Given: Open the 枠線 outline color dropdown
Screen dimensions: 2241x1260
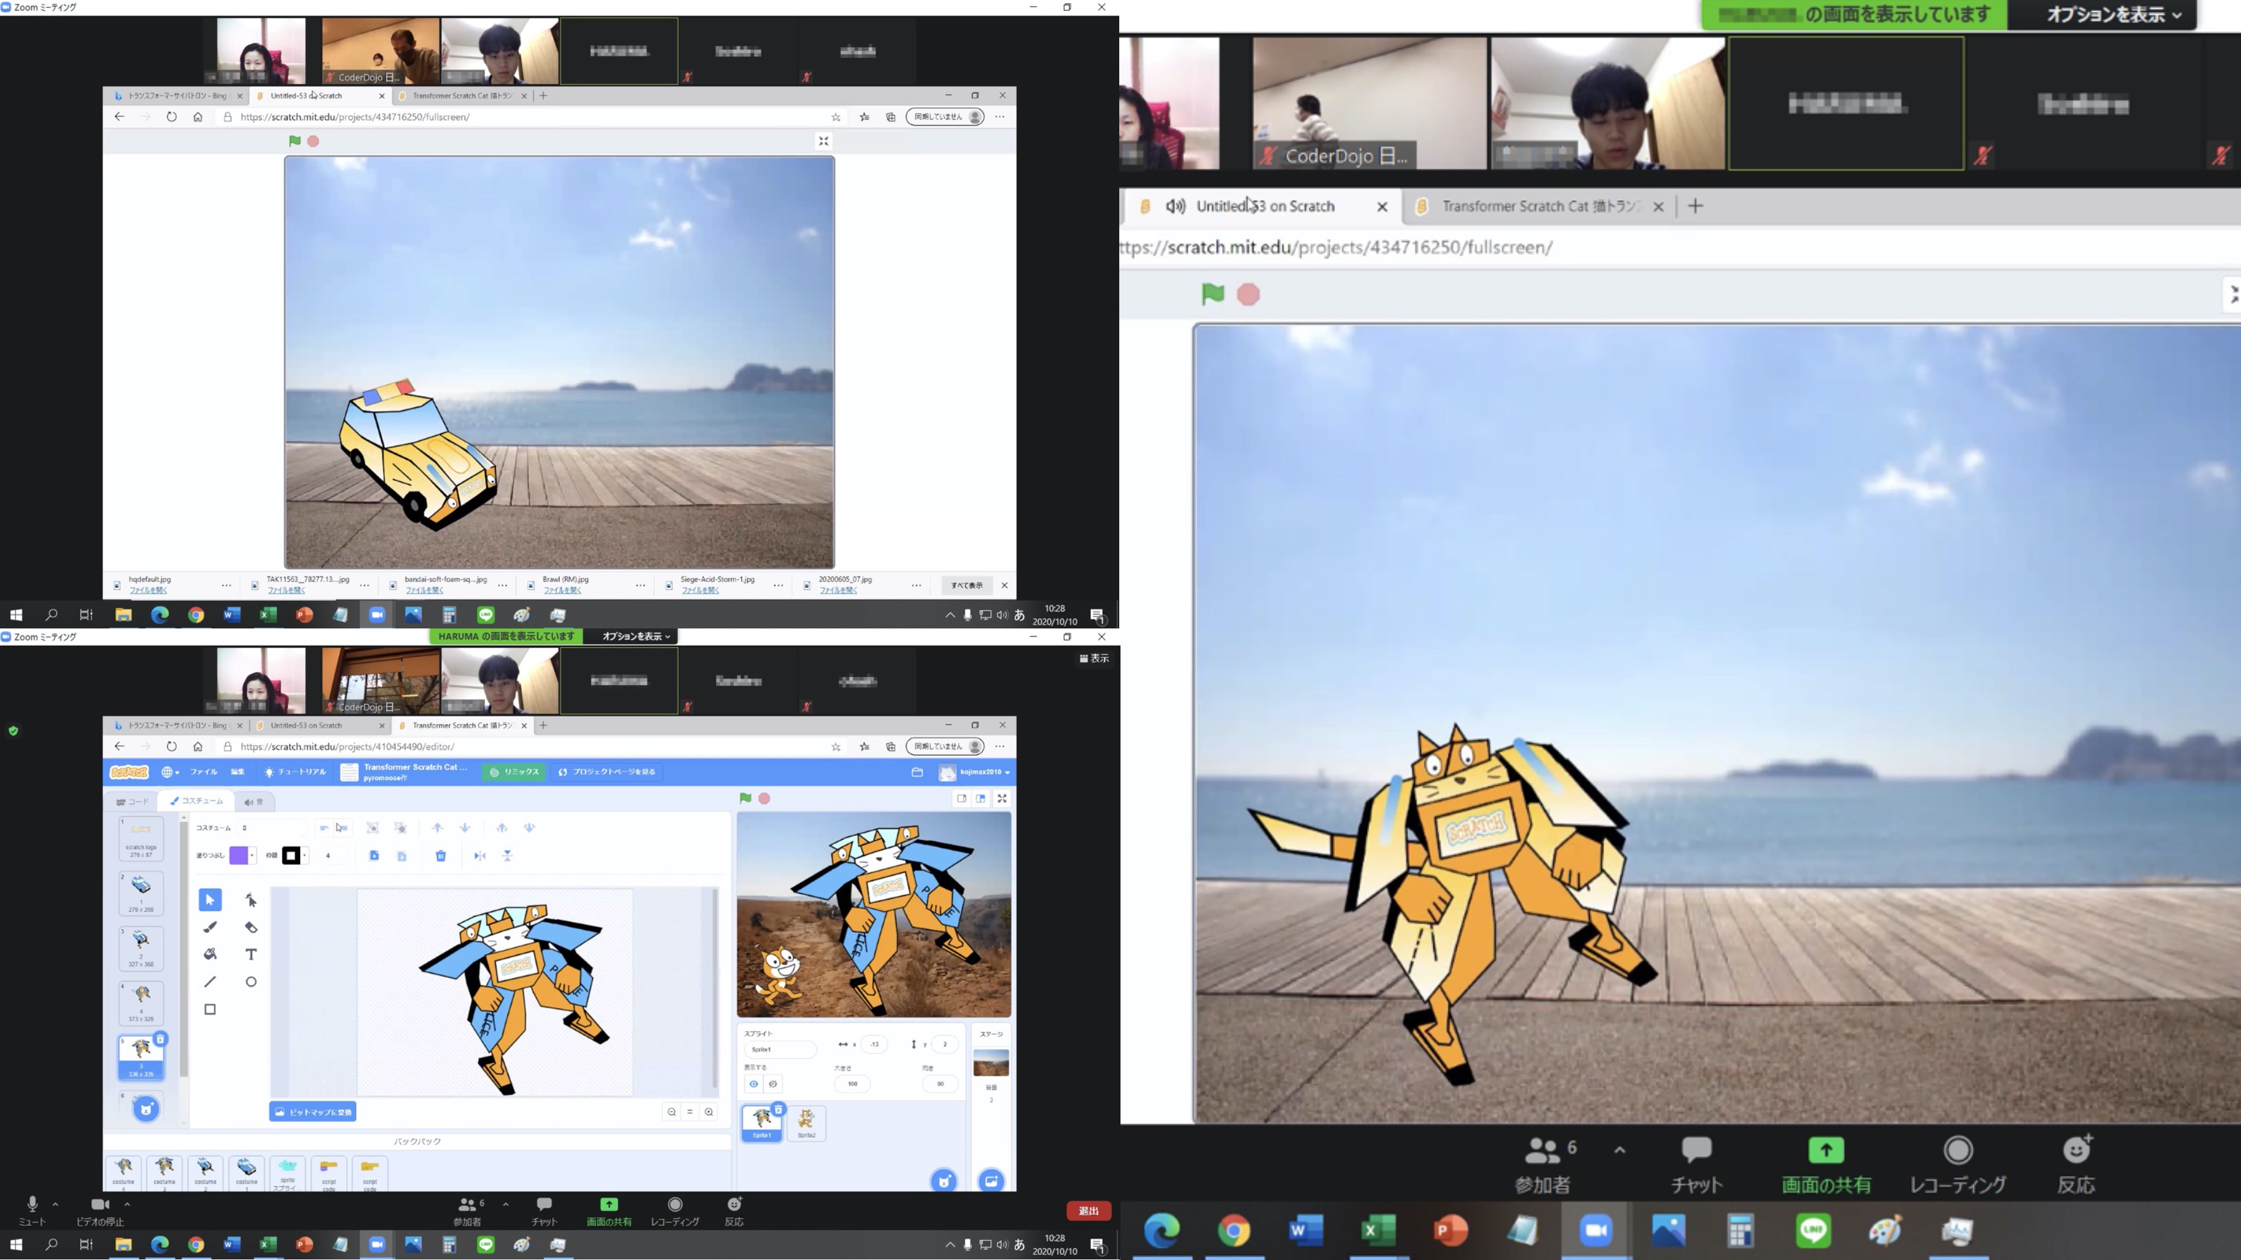Looking at the screenshot, I should tap(304, 856).
